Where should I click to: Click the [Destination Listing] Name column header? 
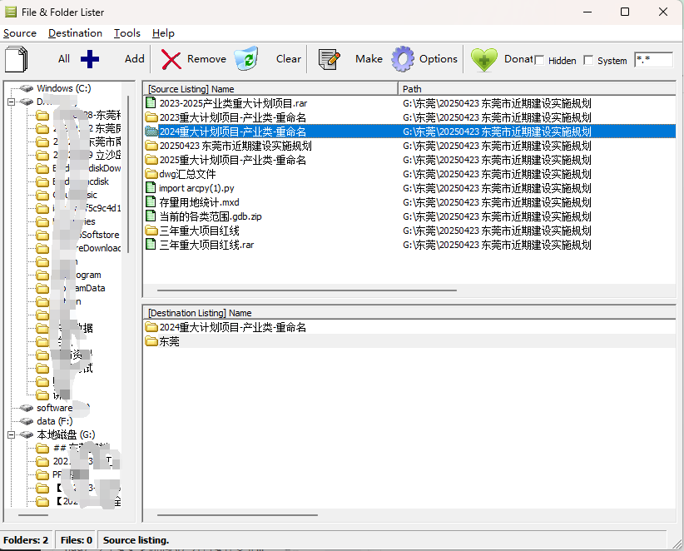coord(409,313)
